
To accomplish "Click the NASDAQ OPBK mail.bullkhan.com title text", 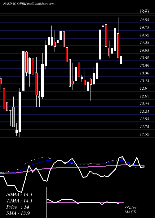I will click(x=29, y=4).
